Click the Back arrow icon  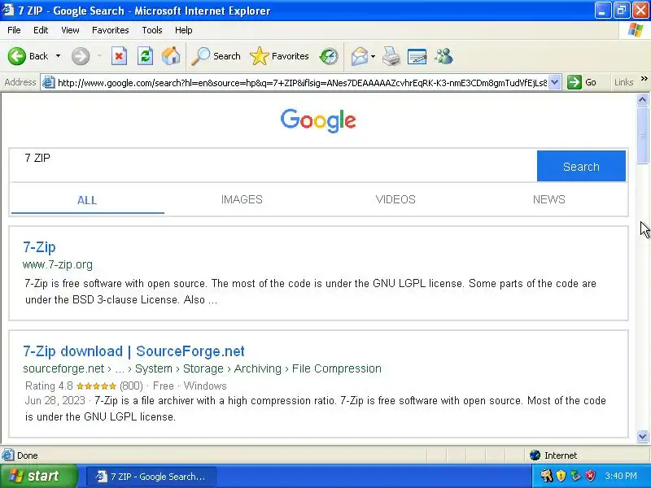pyautogui.click(x=17, y=56)
